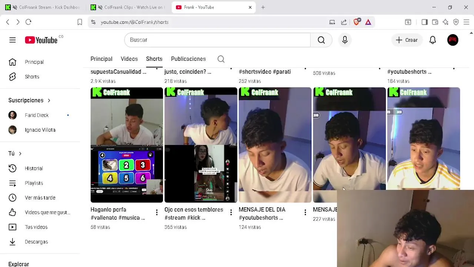Search within channel magnifier icon
Viewport: 474px width, 267px height.
coord(221,59)
